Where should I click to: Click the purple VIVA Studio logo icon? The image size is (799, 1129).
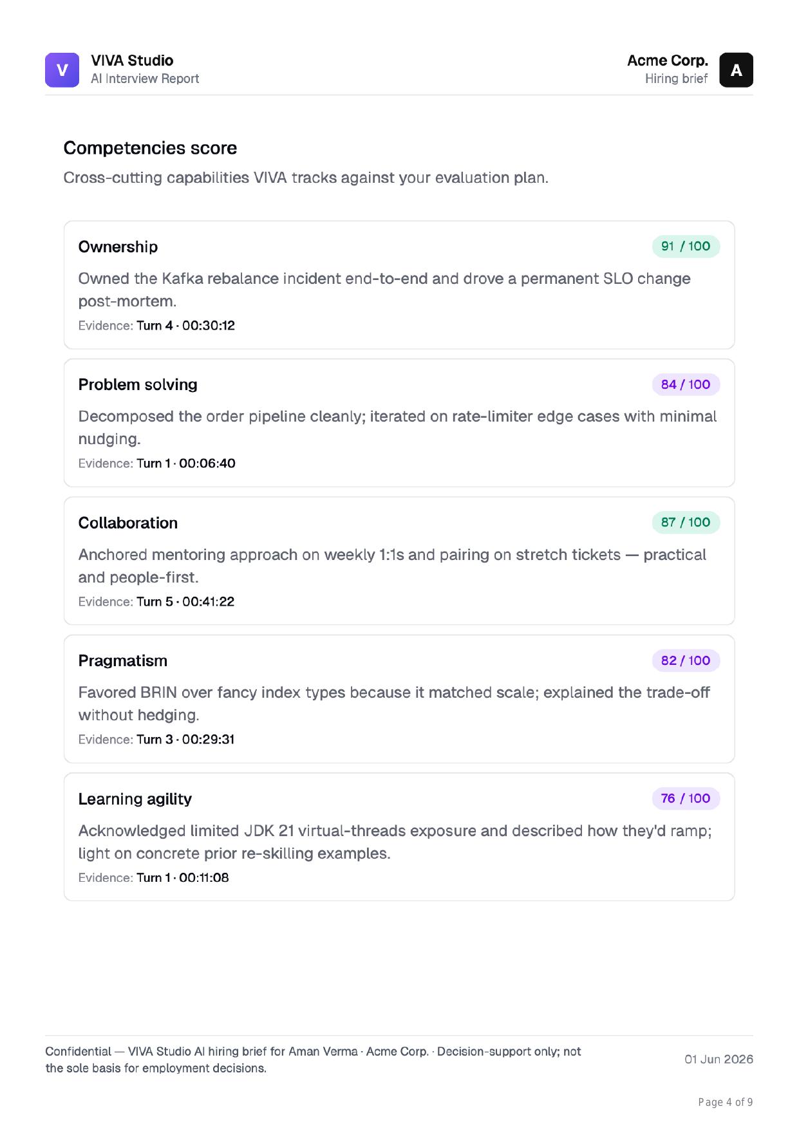coord(62,70)
